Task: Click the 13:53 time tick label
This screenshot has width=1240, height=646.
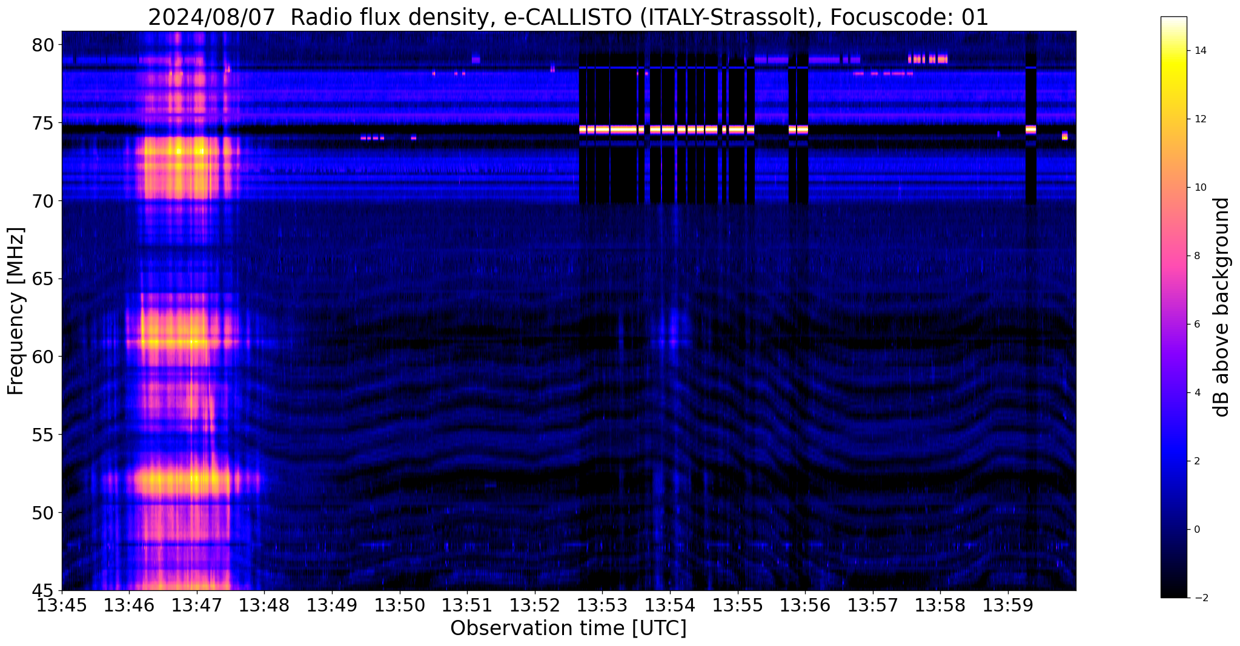Action: click(x=602, y=605)
